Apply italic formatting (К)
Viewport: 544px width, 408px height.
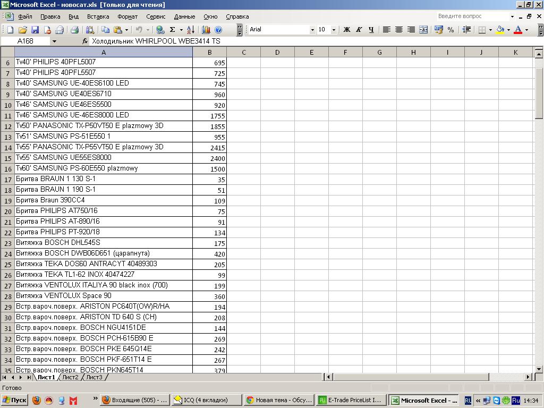(x=359, y=30)
